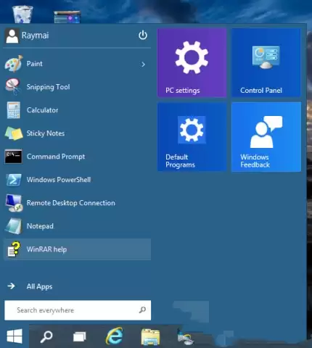
Task: Click the PC settings gear icon
Action: click(192, 57)
